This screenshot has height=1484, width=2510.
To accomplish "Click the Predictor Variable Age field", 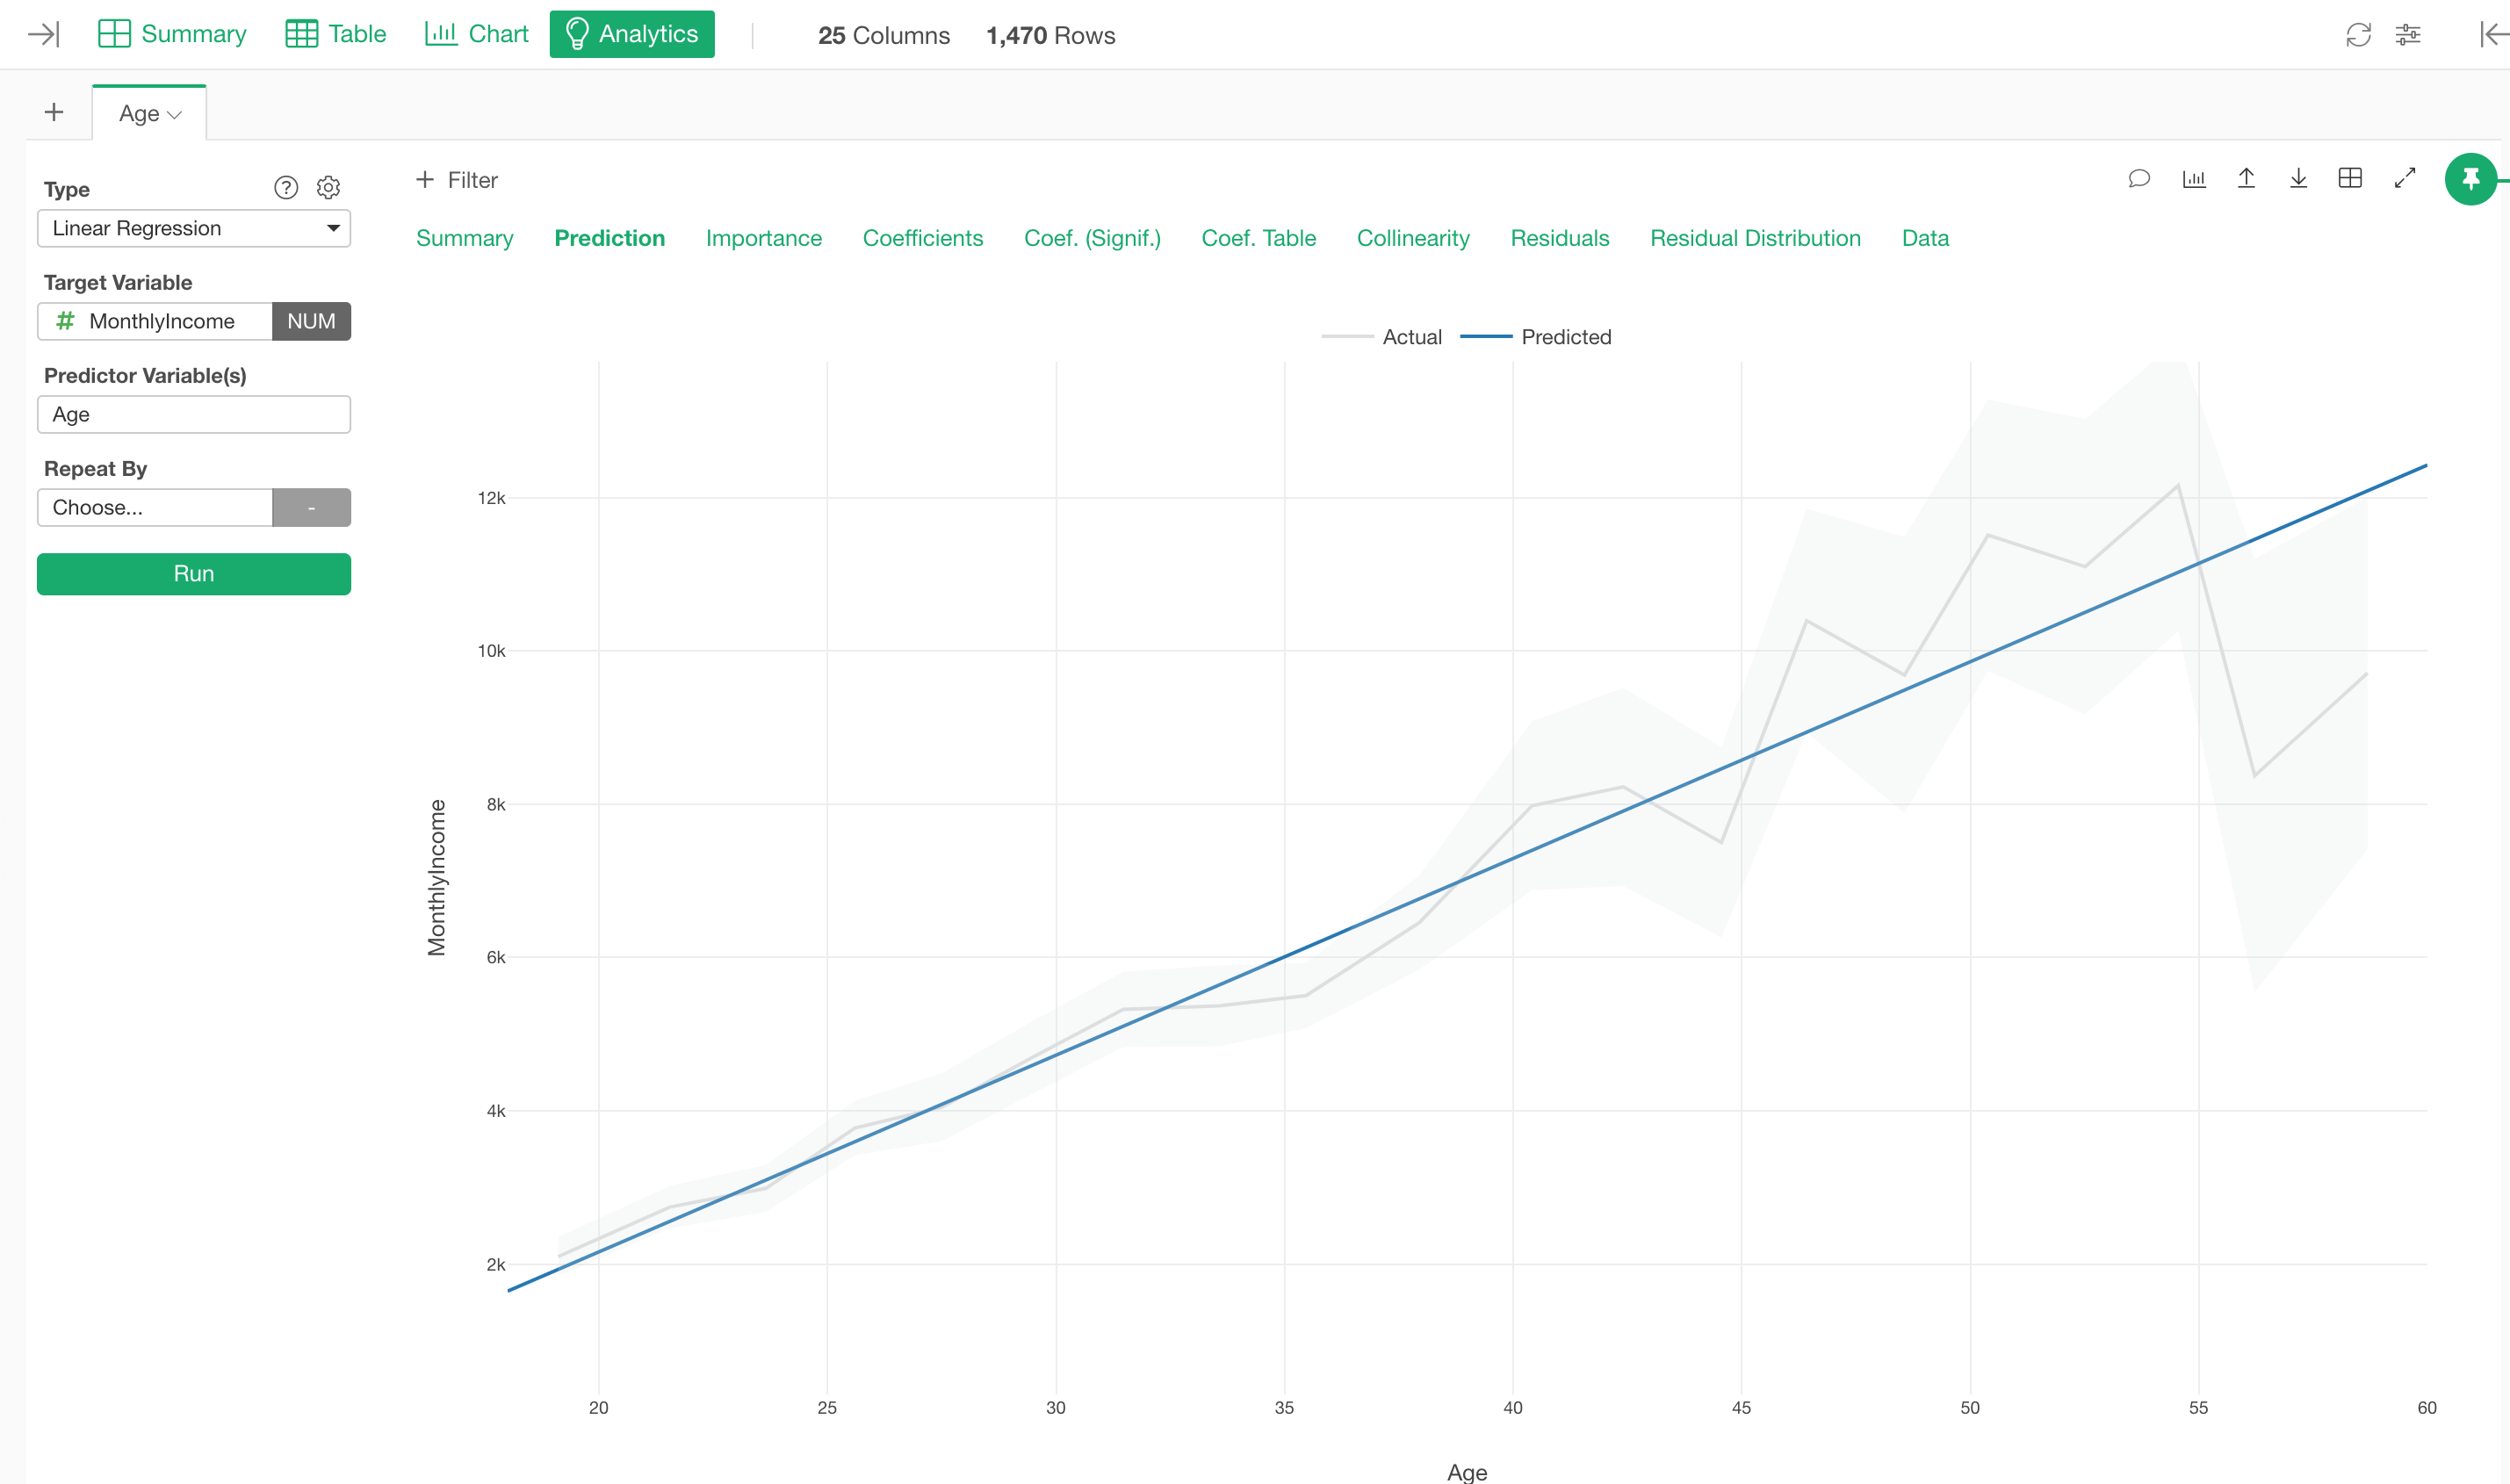I will pos(194,414).
